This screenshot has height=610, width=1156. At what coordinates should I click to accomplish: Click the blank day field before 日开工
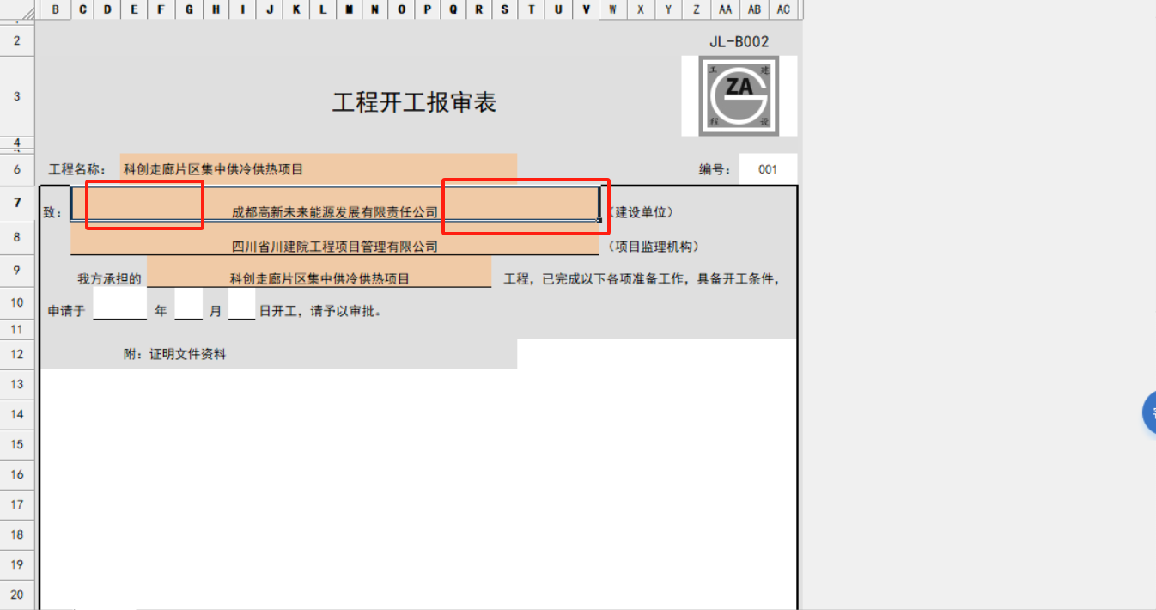242,303
